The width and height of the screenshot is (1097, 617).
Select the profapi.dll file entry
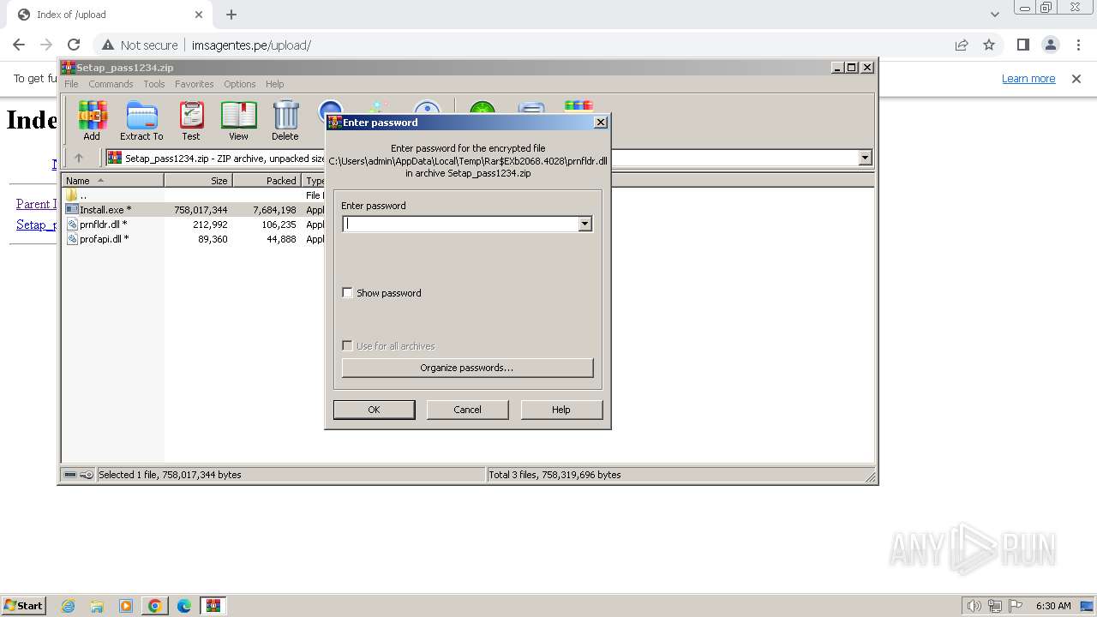point(104,239)
